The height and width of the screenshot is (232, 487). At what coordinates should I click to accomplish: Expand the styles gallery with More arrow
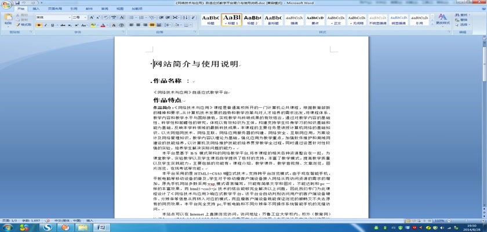tap(431, 24)
